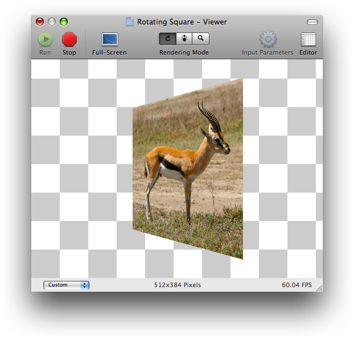
Task: Click the window resize grip corner
Action: tap(319, 288)
